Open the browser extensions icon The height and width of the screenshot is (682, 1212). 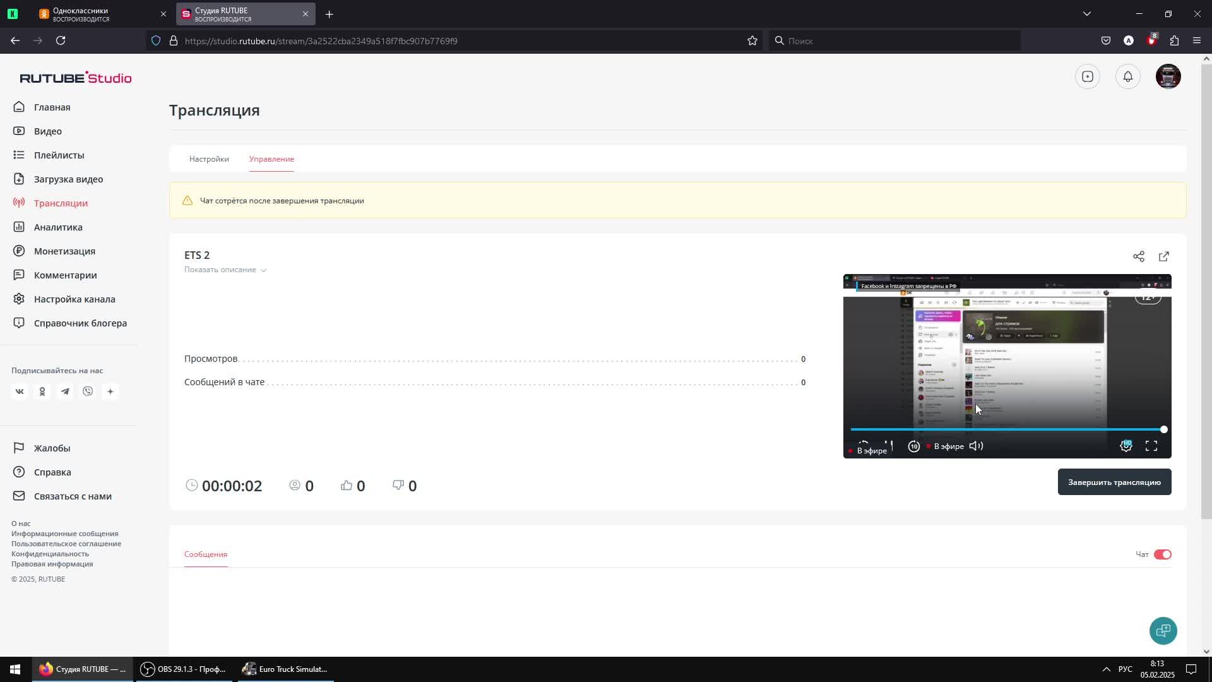pos(1174,40)
